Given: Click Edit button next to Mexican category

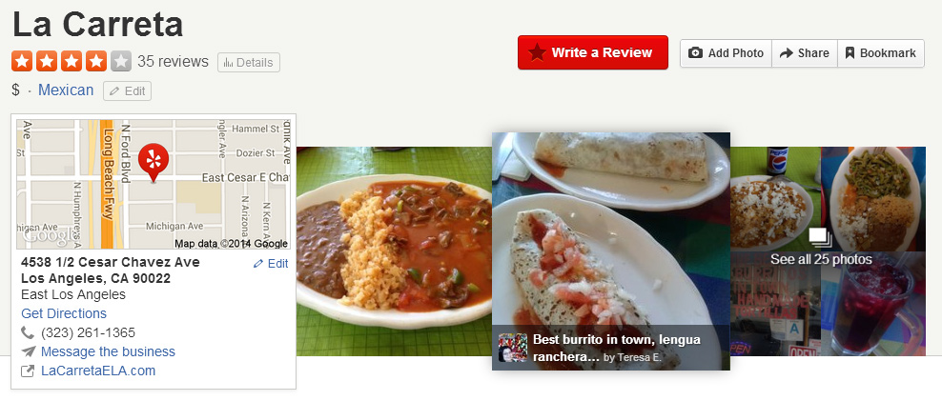Looking at the screenshot, I should (128, 91).
